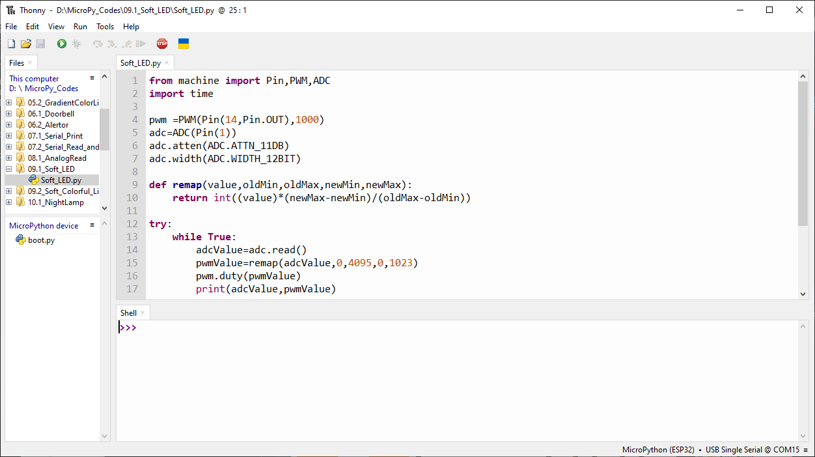
Task: Open boot.py on MicroPython device
Action: tap(41, 240)
